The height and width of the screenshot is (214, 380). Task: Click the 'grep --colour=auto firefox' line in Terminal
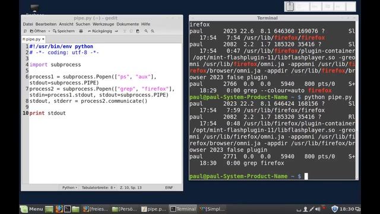287,90
